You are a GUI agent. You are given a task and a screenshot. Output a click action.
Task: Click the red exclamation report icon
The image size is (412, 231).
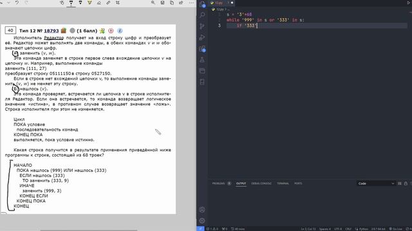pos(111,31)
